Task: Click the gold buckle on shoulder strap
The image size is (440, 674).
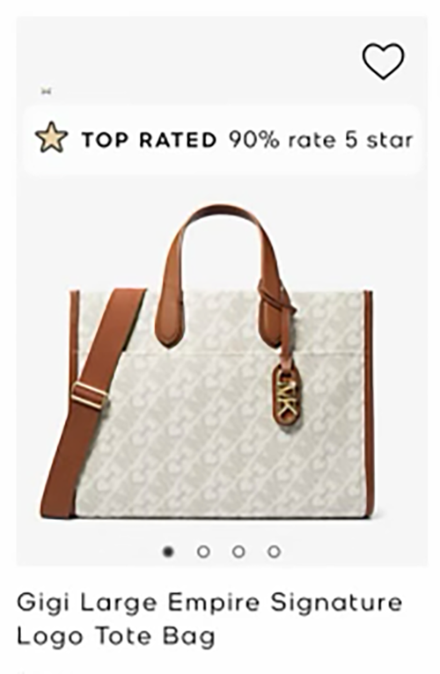Action: 89,396
